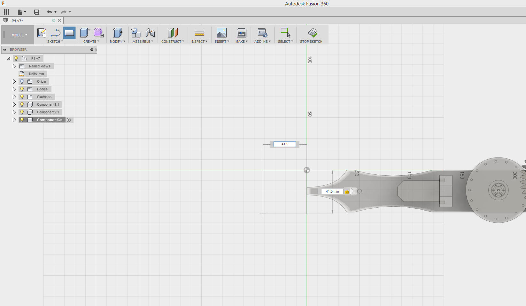Click the Redo arrow
This screenshot has width=526, height=306.
[x=64, y=12]
